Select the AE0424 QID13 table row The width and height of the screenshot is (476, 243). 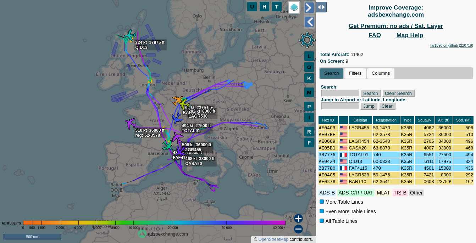point(396,162)
